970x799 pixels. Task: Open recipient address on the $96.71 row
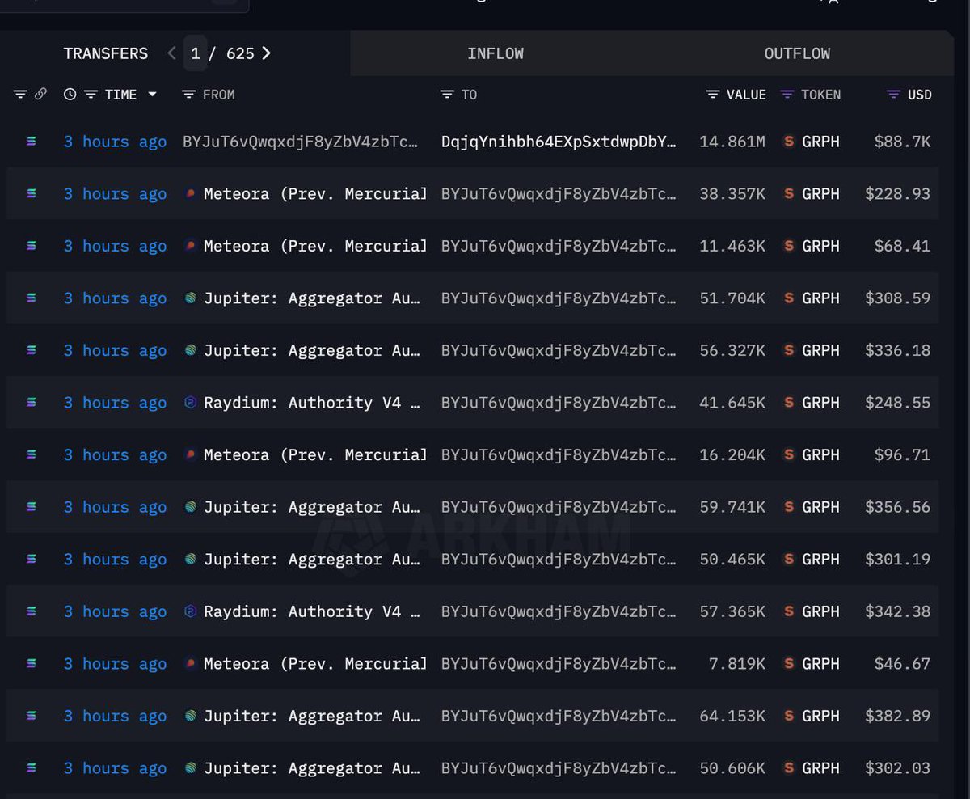559,454
